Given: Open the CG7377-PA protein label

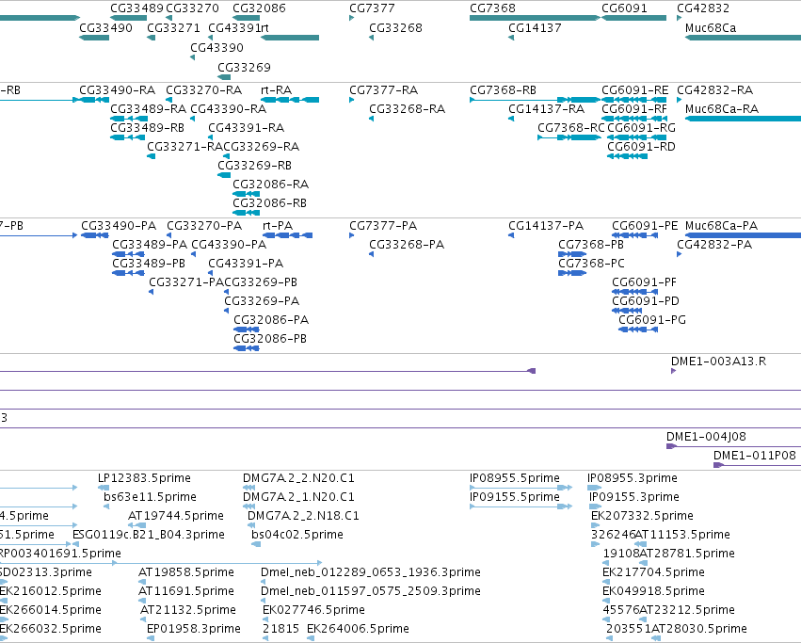Looking at the screenshot, I should coord(383,225).
